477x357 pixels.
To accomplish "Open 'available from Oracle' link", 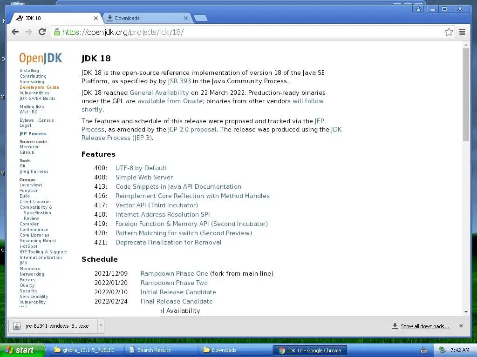I will (x=170, y=101).
